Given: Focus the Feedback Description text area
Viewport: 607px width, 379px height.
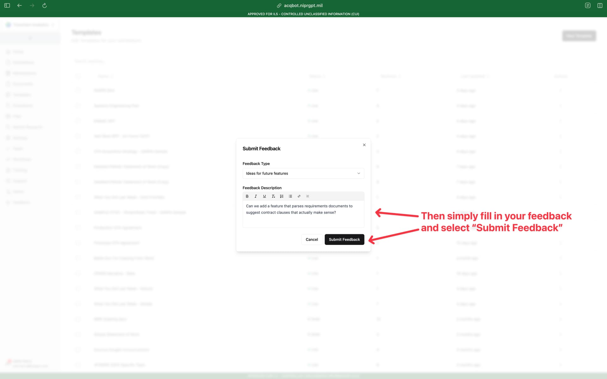Looking at the screenshot, I should click(x=303, y=214).
